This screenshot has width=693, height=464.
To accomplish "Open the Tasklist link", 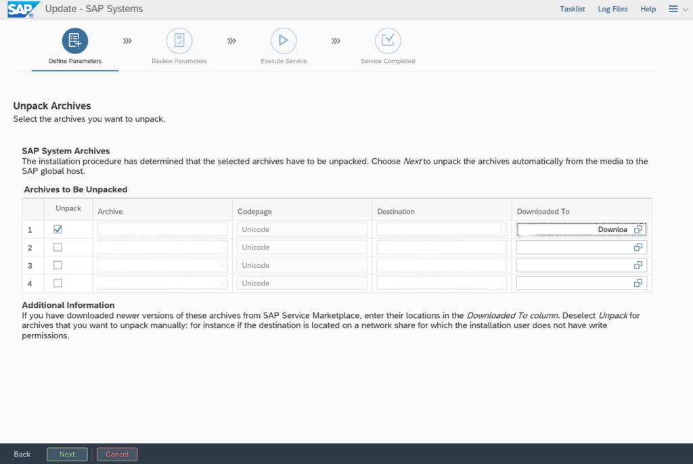I will click(x=573, y=9).
